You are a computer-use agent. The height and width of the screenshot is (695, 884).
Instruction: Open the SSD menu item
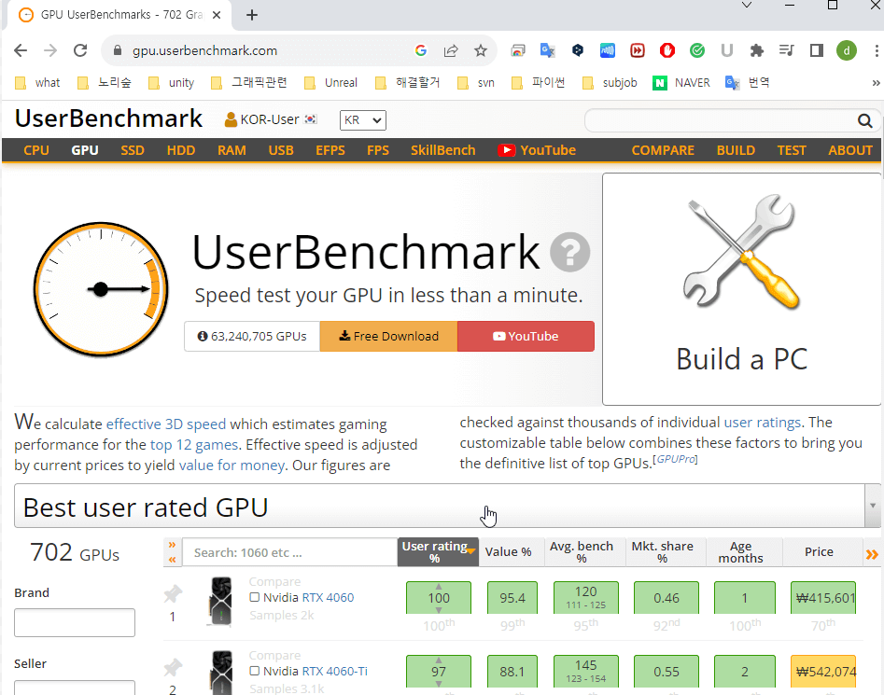133,150
